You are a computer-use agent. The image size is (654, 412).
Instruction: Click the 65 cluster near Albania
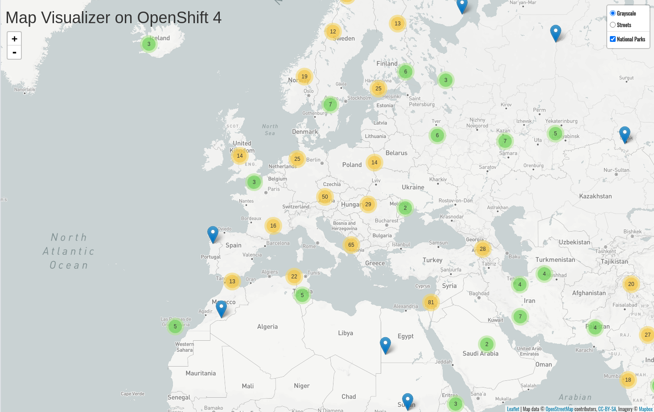click(351, 245)
